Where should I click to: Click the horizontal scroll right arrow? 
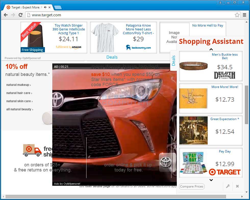coord(242,196)
